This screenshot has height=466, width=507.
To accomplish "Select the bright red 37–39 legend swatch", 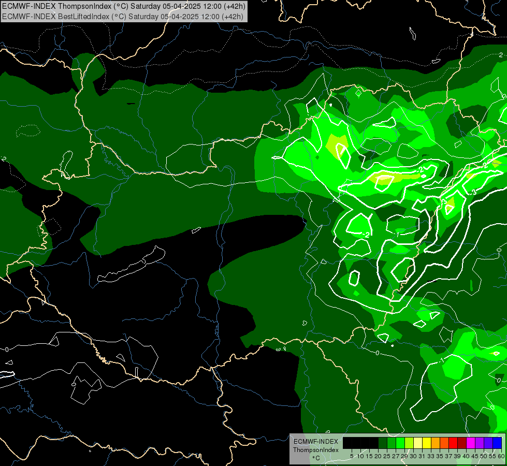I will tap(453, 443).
